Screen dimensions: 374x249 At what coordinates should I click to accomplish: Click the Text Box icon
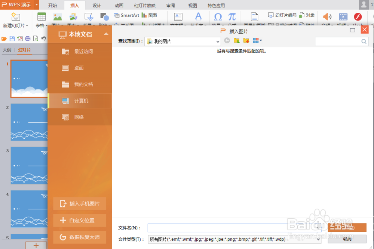point(178,17)
